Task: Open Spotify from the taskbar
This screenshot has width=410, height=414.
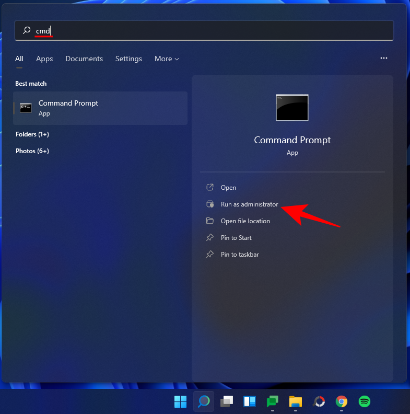Action: point(365,401)
